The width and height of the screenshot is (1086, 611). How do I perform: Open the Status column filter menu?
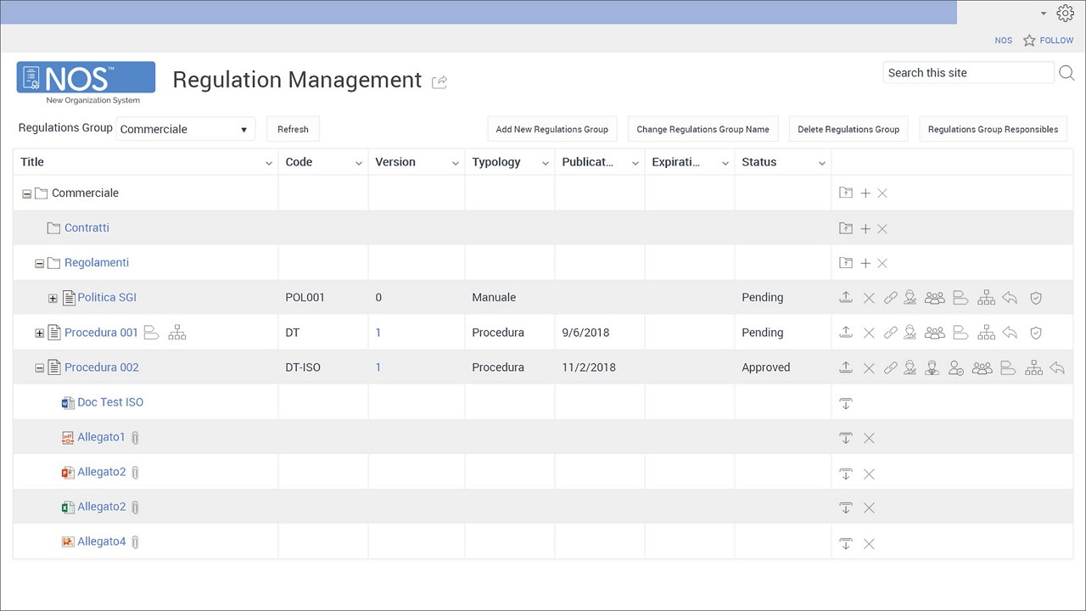click(821, 163)
